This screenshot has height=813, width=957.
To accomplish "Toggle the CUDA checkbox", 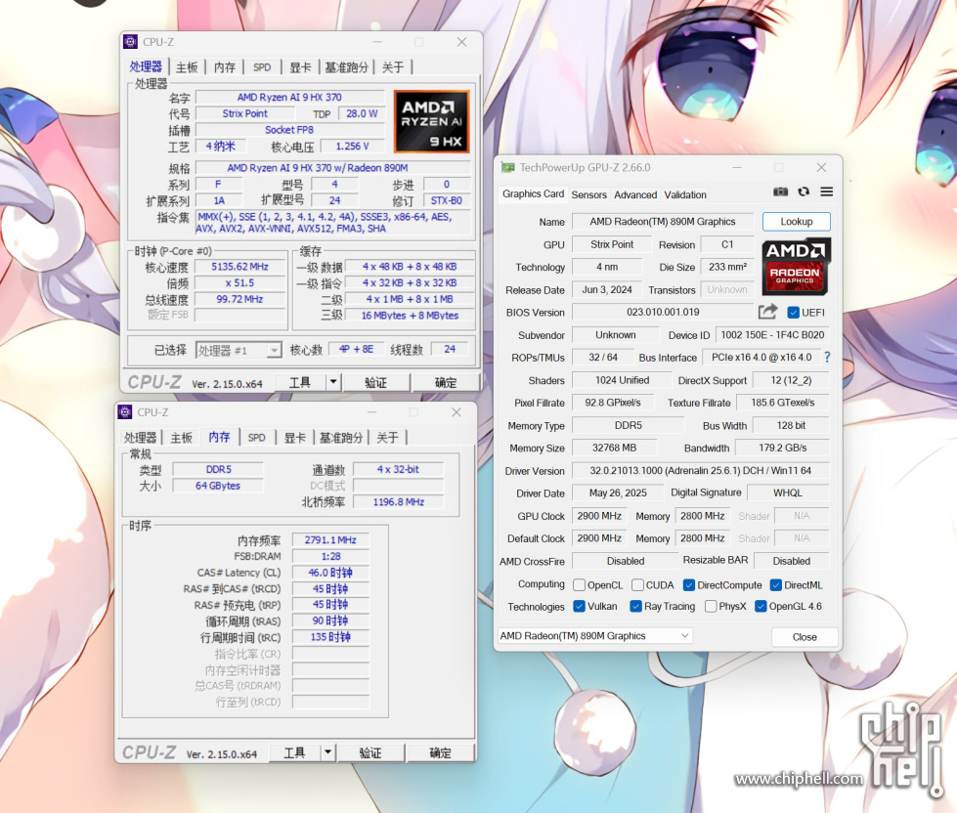I will pos(637,585).
